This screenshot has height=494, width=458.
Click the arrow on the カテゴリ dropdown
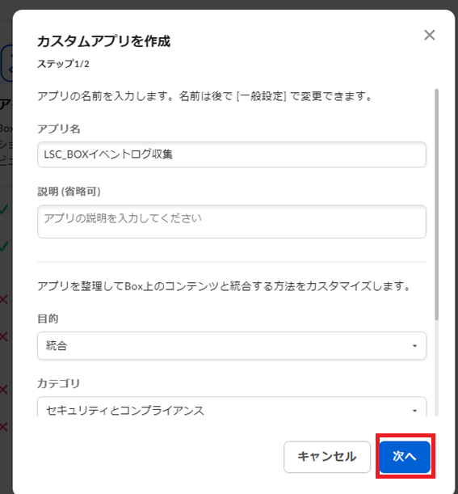click(x=414, y=411)
